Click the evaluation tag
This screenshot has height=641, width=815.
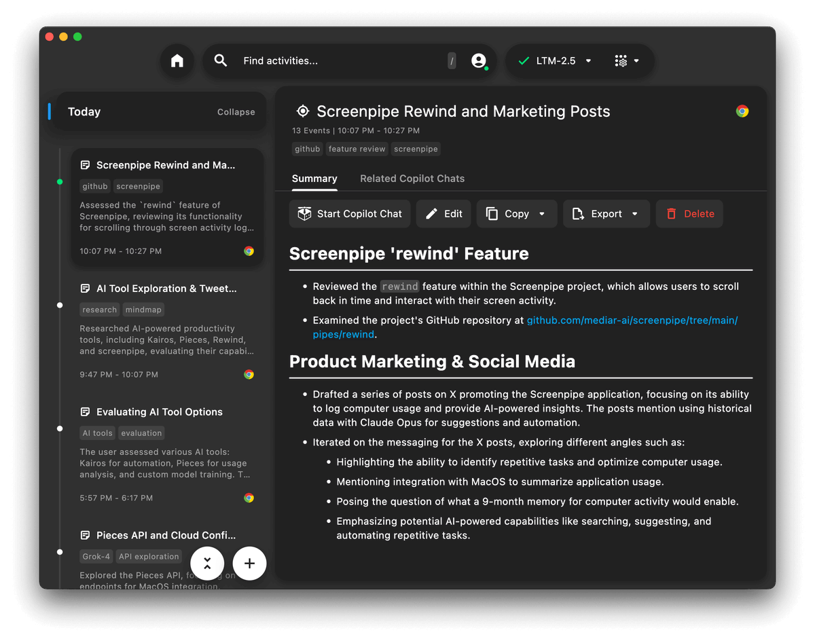tap(141, 433)
